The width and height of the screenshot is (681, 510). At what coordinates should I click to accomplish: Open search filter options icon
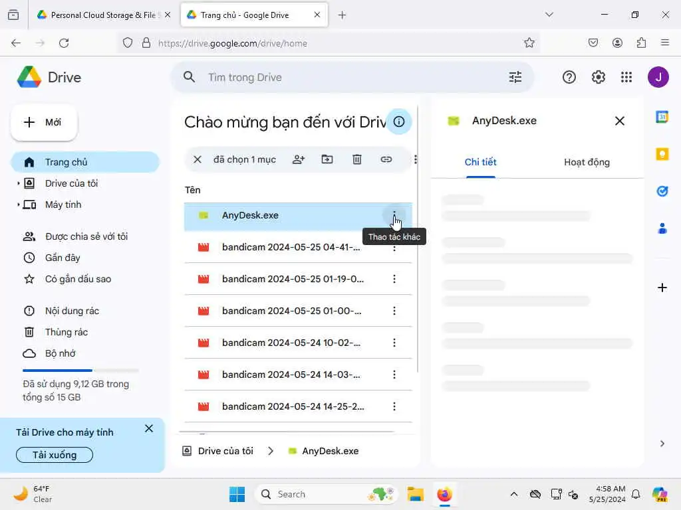pyautogui.click(x=515, y=77)
